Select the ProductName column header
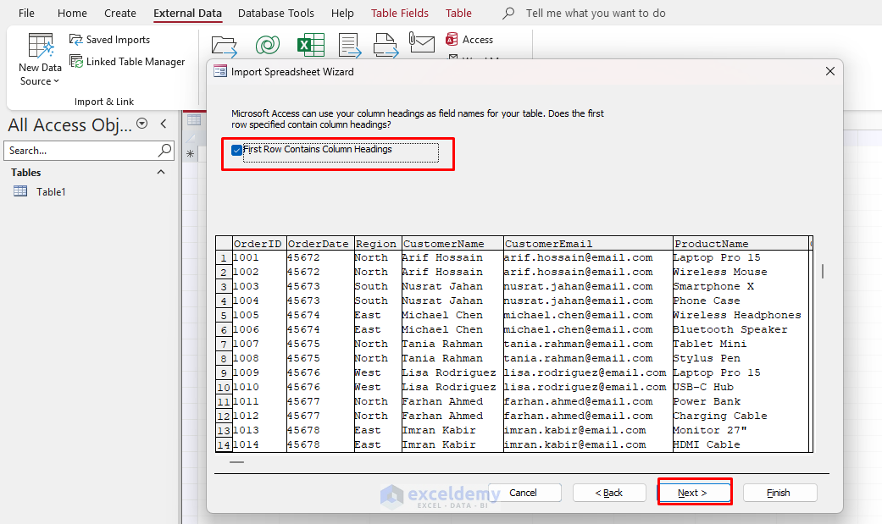882x524 pixels. pyautogui.click(x=741, y=244)
